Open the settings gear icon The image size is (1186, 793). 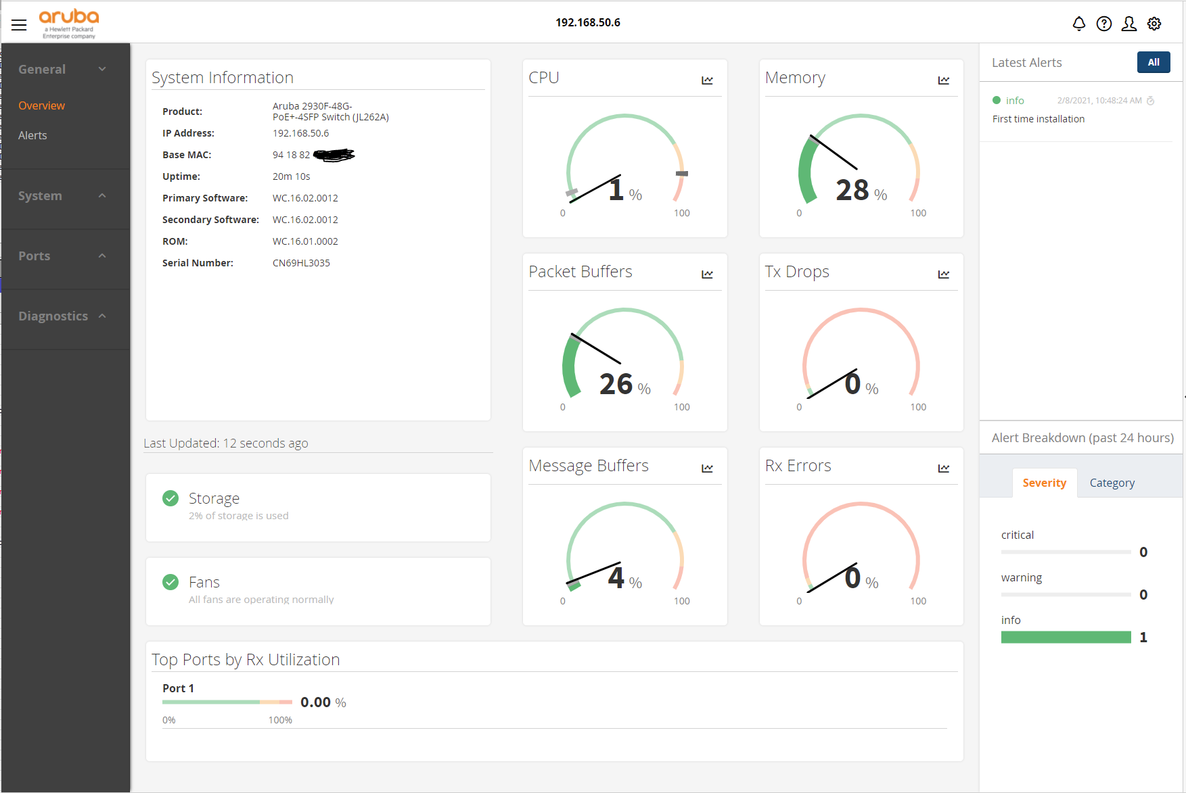tap(1154, 24)
